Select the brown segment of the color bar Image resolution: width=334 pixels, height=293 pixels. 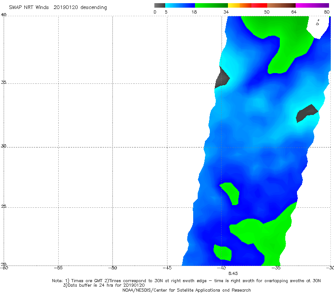click(281, 5)
